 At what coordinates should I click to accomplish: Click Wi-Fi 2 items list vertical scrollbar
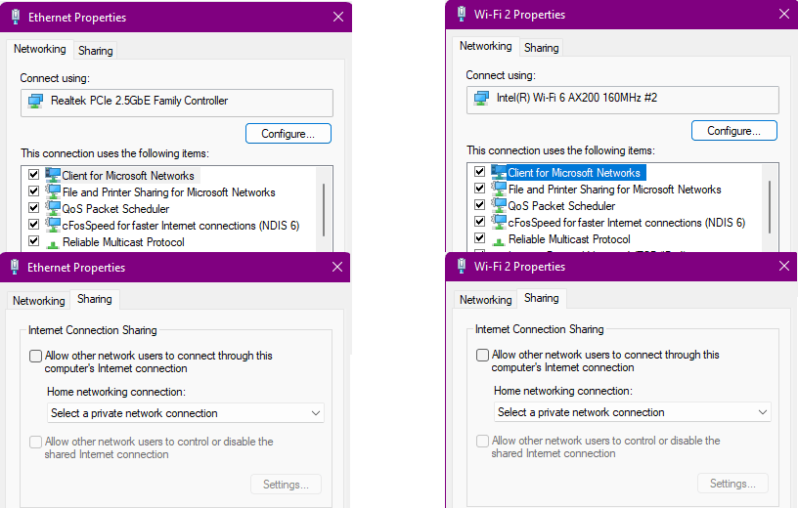point(770,207)
